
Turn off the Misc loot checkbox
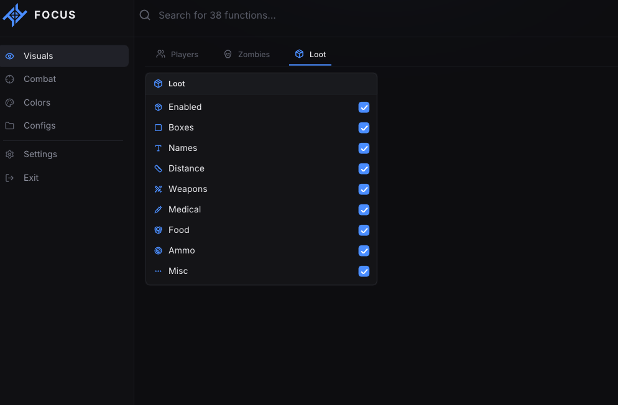pos(364,271)
